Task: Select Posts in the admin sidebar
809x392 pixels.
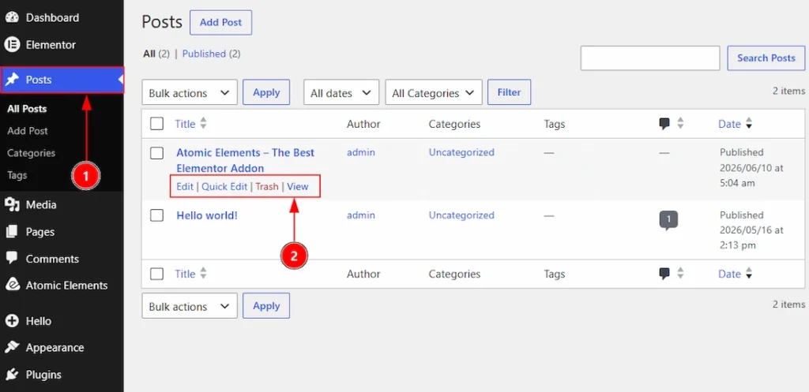Action: tap(62, 80)
